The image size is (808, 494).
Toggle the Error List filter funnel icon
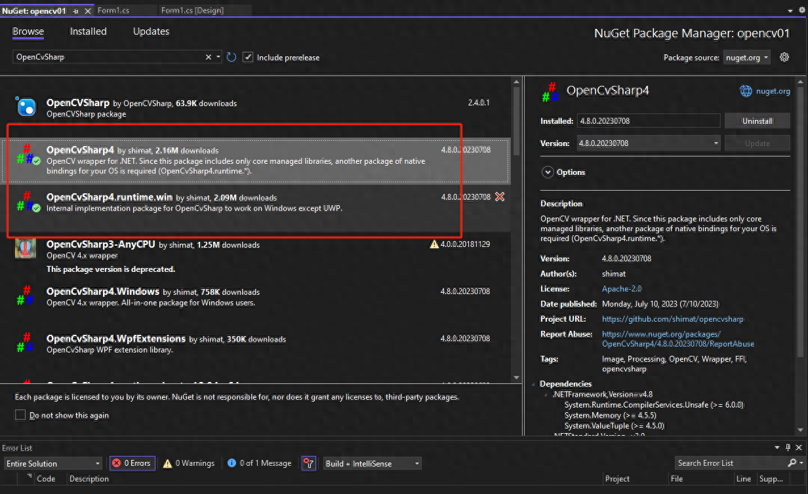308,463
